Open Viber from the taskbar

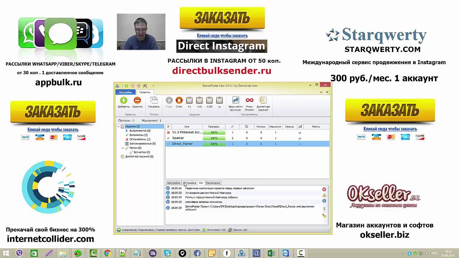pyautogui.click(x=19, y=253)
